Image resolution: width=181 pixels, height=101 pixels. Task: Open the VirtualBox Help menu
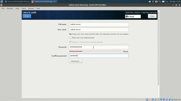pos(38,8)
